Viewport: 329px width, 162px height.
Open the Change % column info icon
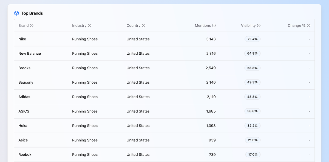click(x=308, y=25)
